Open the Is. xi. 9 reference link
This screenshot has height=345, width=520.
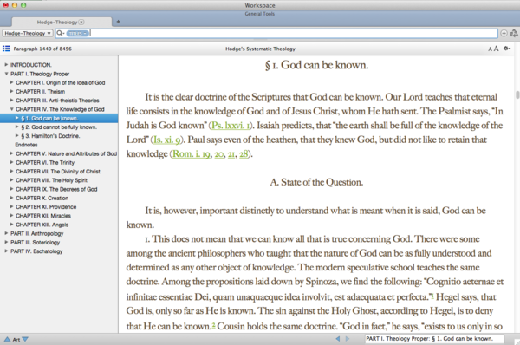pos(166,140)
